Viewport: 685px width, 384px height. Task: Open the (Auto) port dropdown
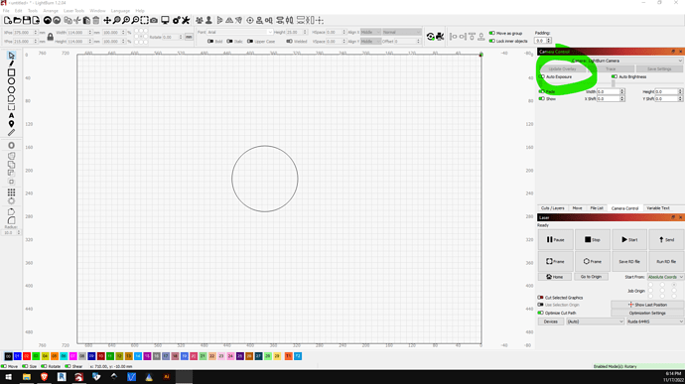[x=595, y=321]
